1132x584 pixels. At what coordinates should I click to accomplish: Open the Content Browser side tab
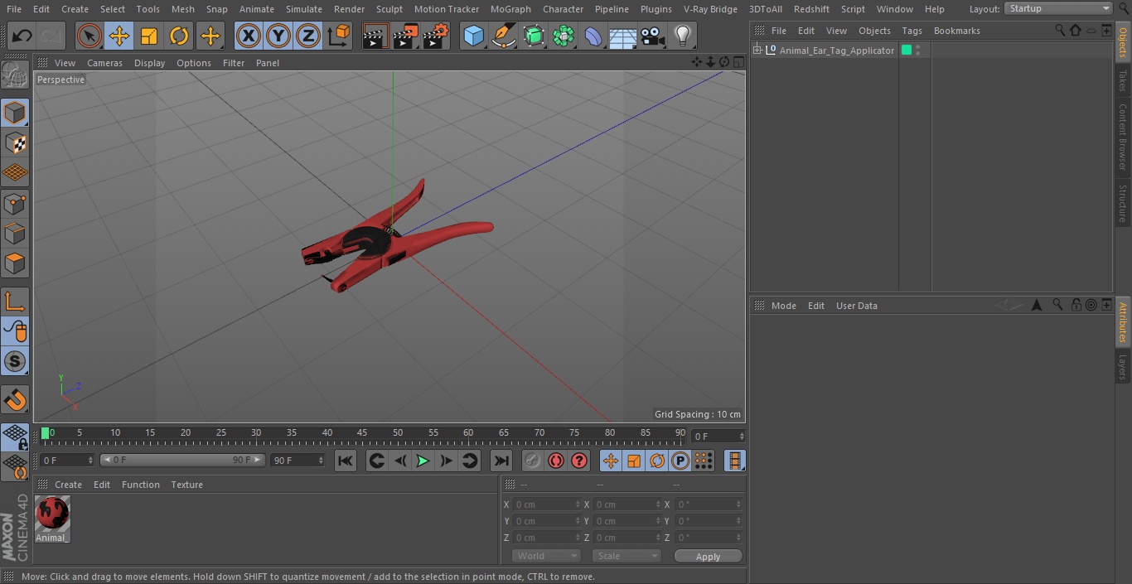(x=1123, y=137)
